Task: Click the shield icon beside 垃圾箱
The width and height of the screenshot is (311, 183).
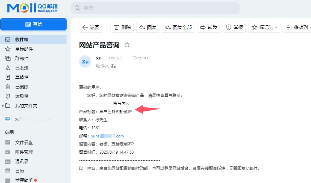Action: [8, 96]
